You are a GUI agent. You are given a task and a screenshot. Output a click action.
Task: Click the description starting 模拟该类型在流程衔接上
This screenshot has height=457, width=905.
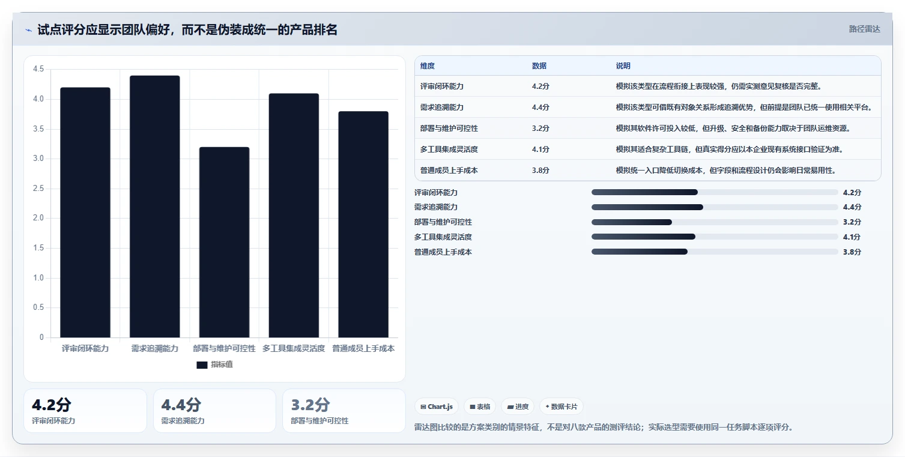click(x=719, y=86)
